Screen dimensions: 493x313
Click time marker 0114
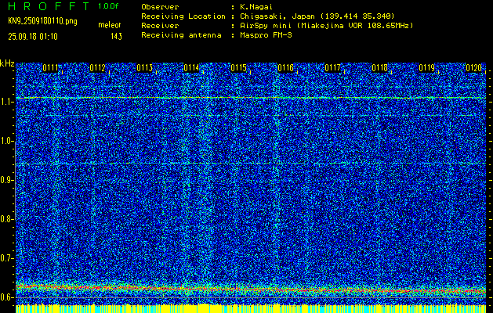click(191, 68)
